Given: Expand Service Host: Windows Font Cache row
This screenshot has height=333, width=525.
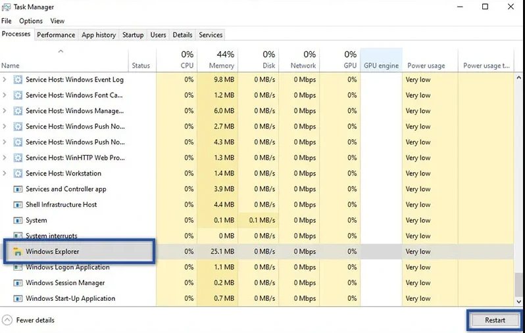Looking at the screenshot, I should point(5,95).
